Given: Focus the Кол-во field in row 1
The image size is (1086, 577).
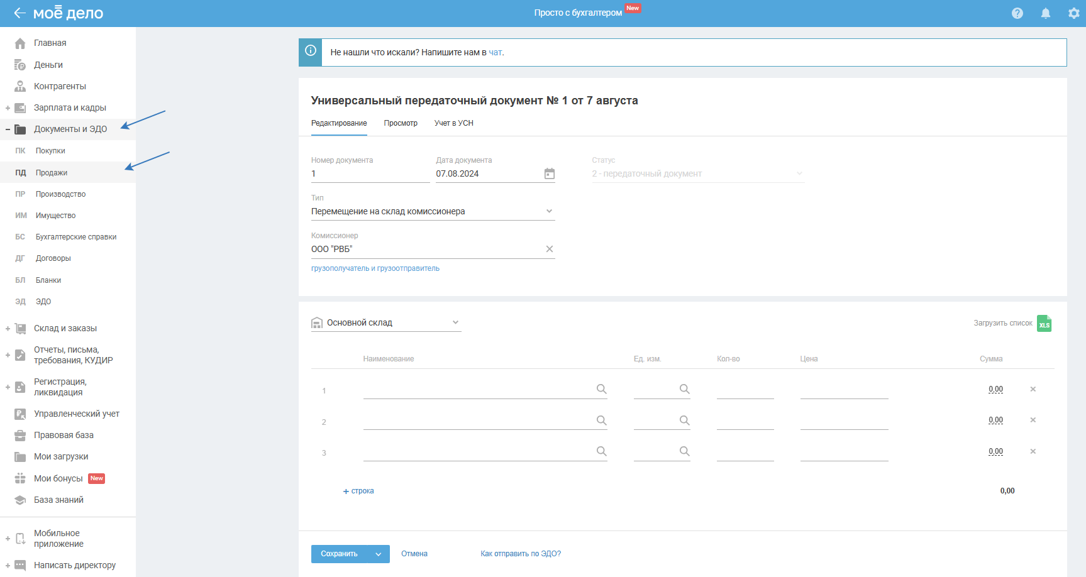Looking at the screenshot, I should pos(745,390).
